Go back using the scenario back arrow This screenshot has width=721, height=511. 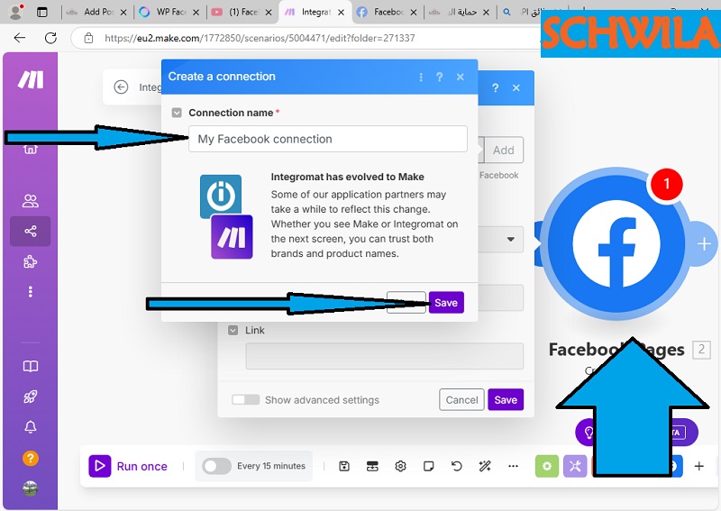(x=121, y=87)
